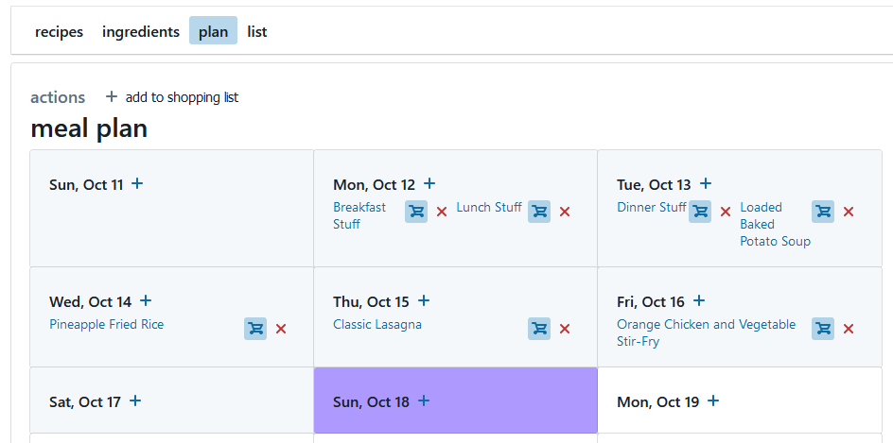
Task: Remove Dinner Stuff from meal plan
Action: pos(726,212)
